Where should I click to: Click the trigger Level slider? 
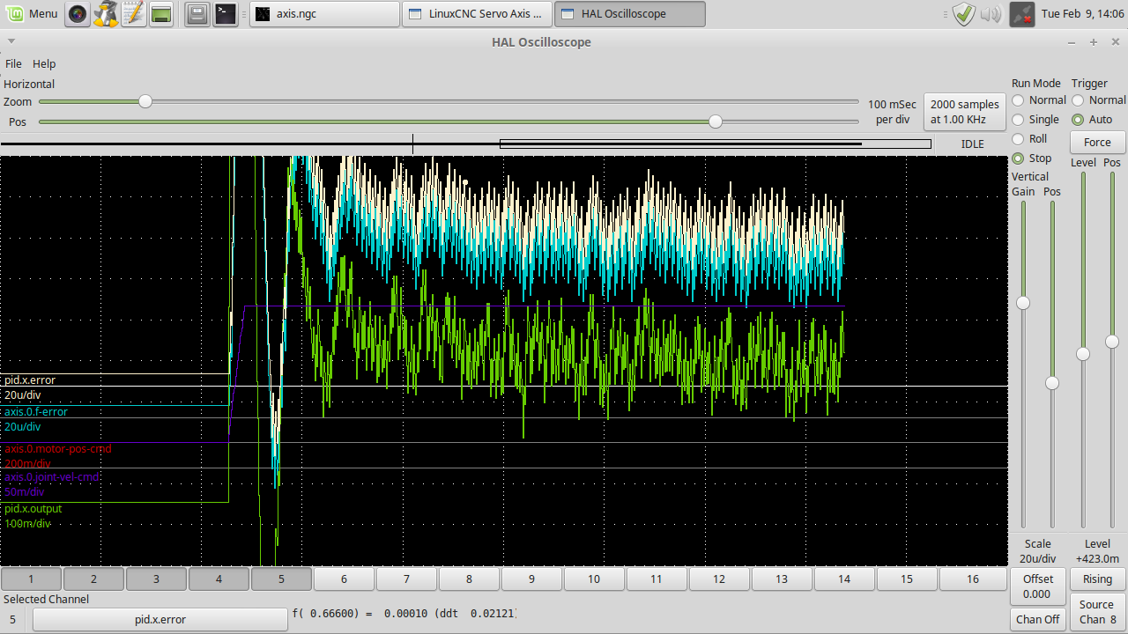coord(1083,351)
